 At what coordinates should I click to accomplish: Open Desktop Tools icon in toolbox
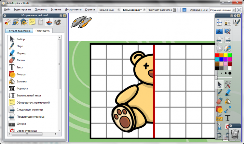tap(228, 31)
